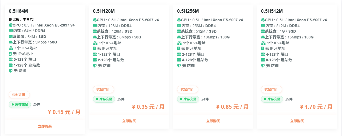This screenshot has height=136, width=342.
Task: Purchase the 0.5H256M plan
Action: coord(213,121)
